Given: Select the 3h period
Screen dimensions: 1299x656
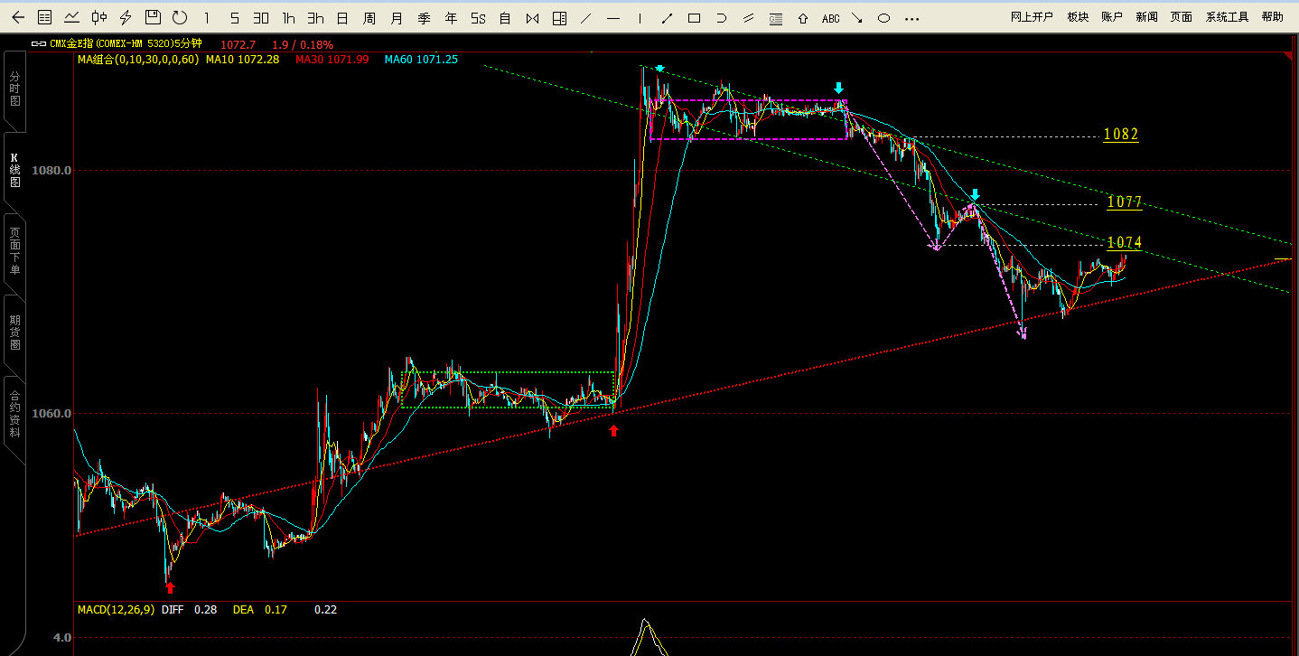Looking at the screenshot, I should coord(315,17).
